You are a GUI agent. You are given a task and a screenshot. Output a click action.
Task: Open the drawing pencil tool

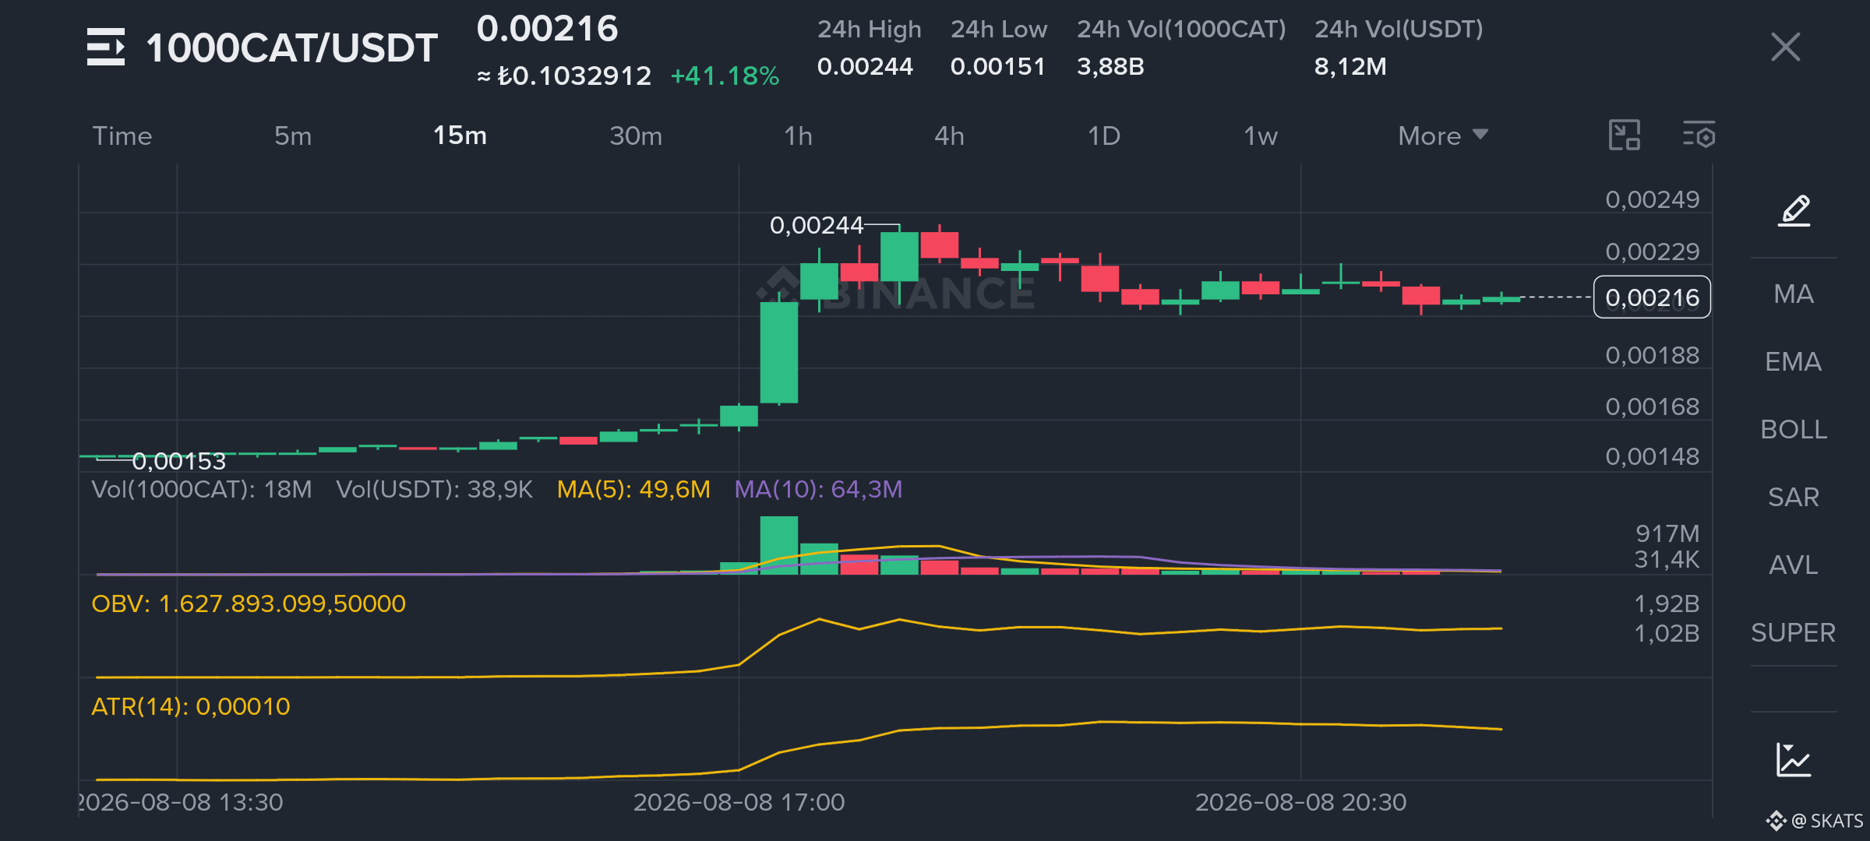(x=1794, y=211)
